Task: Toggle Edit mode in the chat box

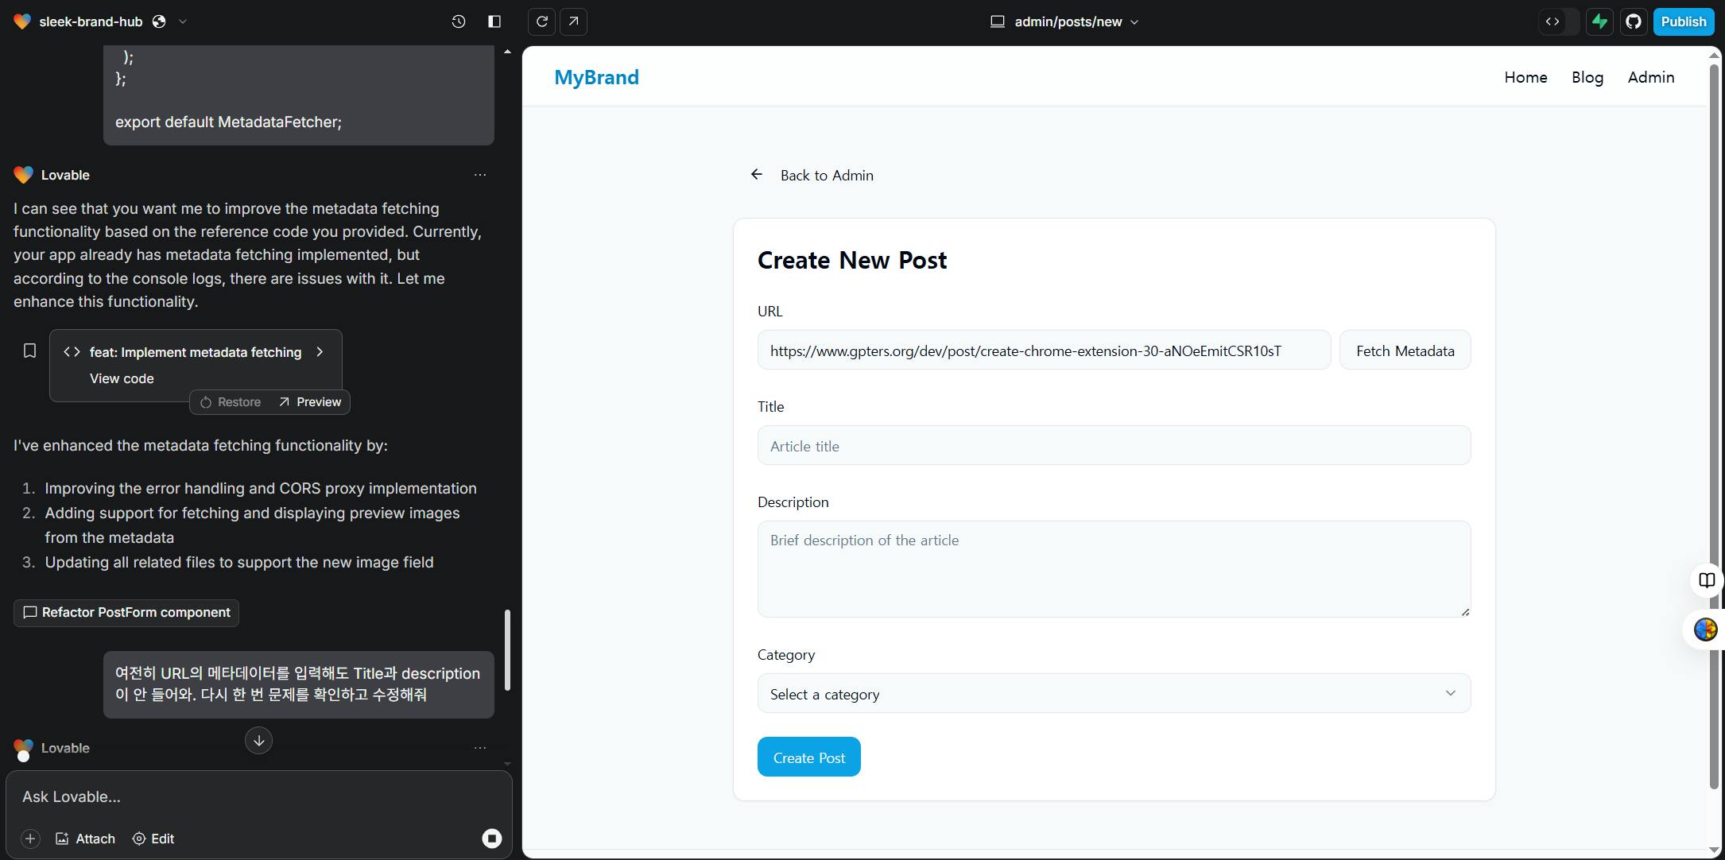Action: [x=153, y=839]
